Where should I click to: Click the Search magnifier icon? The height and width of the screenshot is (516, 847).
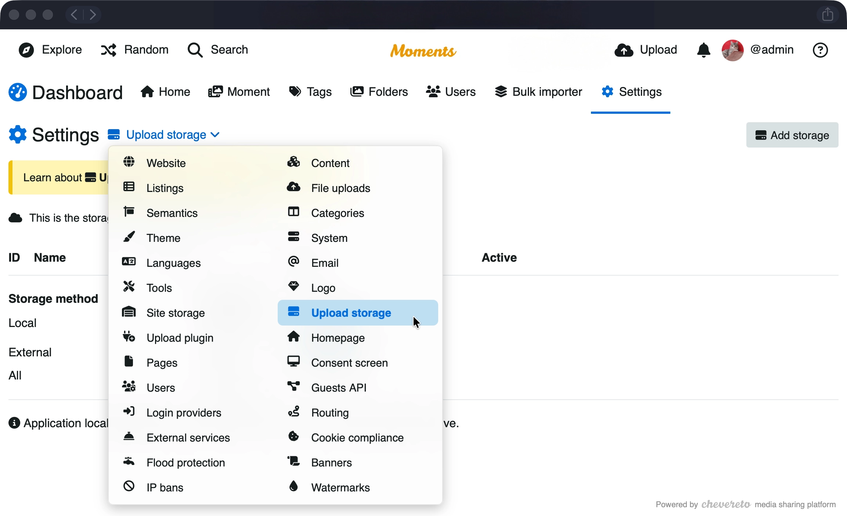point(195,50)
